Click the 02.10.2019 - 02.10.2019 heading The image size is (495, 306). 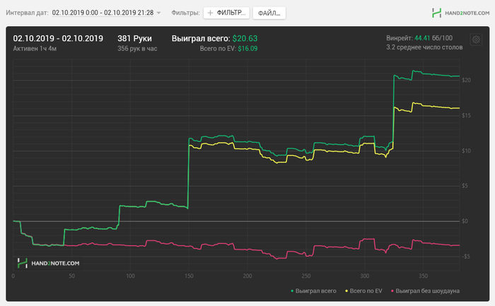(x=58, y=38)
